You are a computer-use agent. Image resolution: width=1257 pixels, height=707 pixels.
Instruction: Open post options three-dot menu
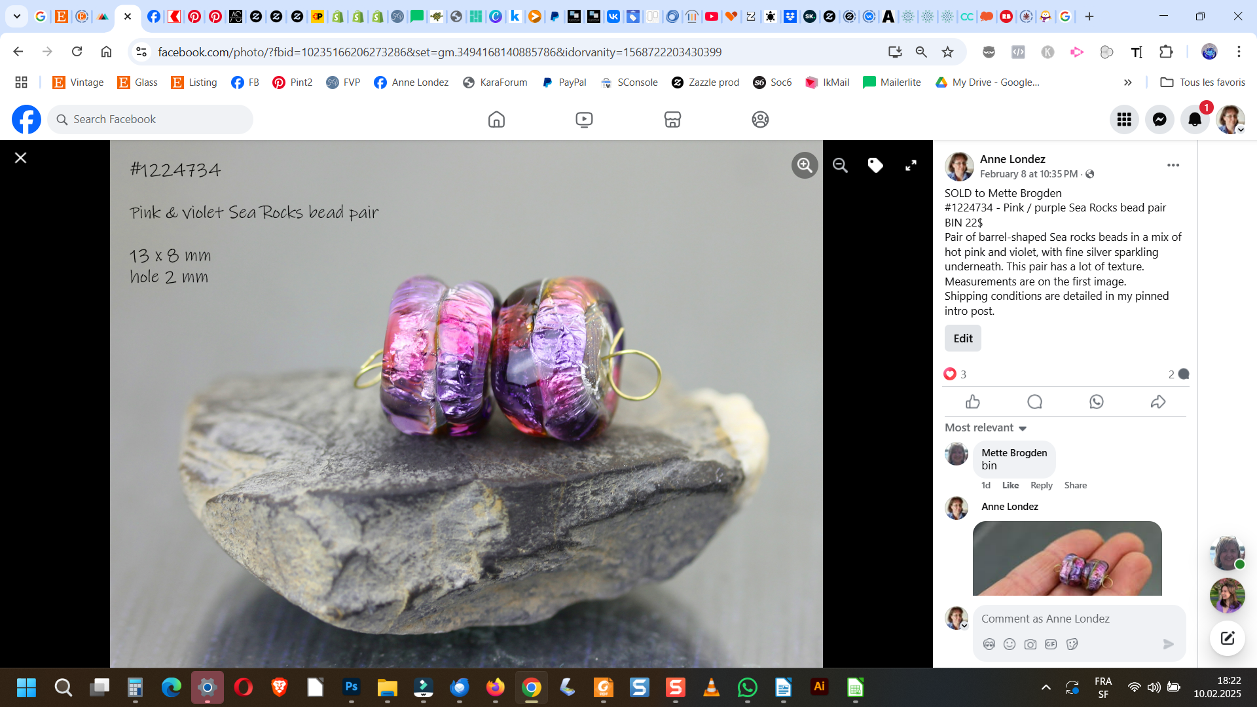coord(1173,166)
